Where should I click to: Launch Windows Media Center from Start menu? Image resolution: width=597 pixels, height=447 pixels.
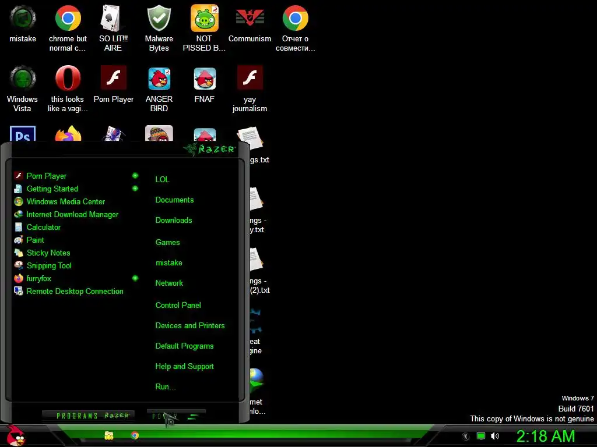pos(65,202)
